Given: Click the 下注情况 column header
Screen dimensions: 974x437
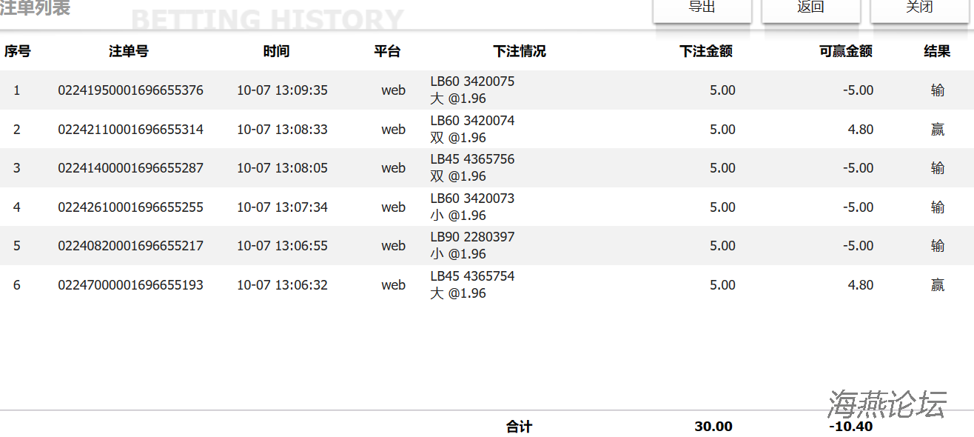Looking at the screenshot, I should [x=520, y=51].
